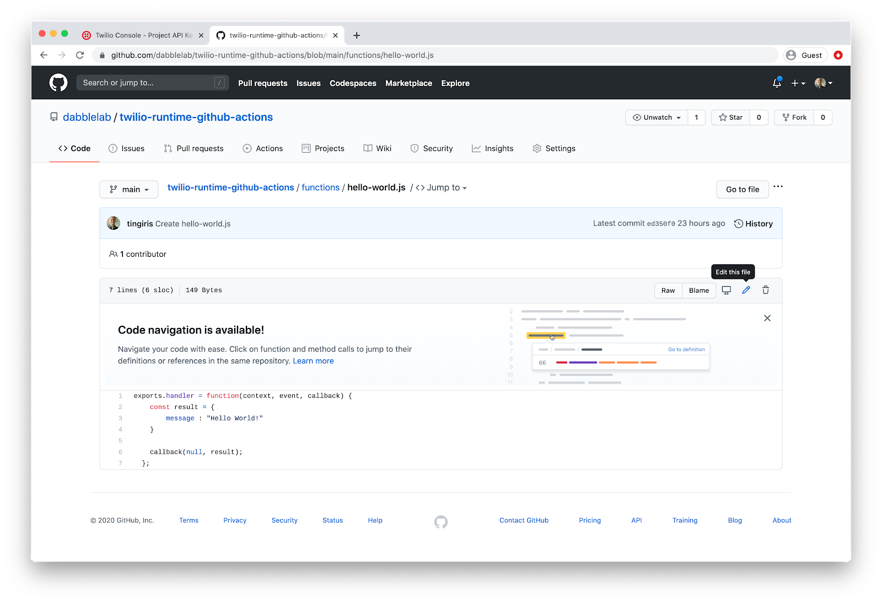The height and width of the screenshot is (603, 882).
Task: Open the Wiki tab
Action: pyautogui.click(x=378, y=148)
